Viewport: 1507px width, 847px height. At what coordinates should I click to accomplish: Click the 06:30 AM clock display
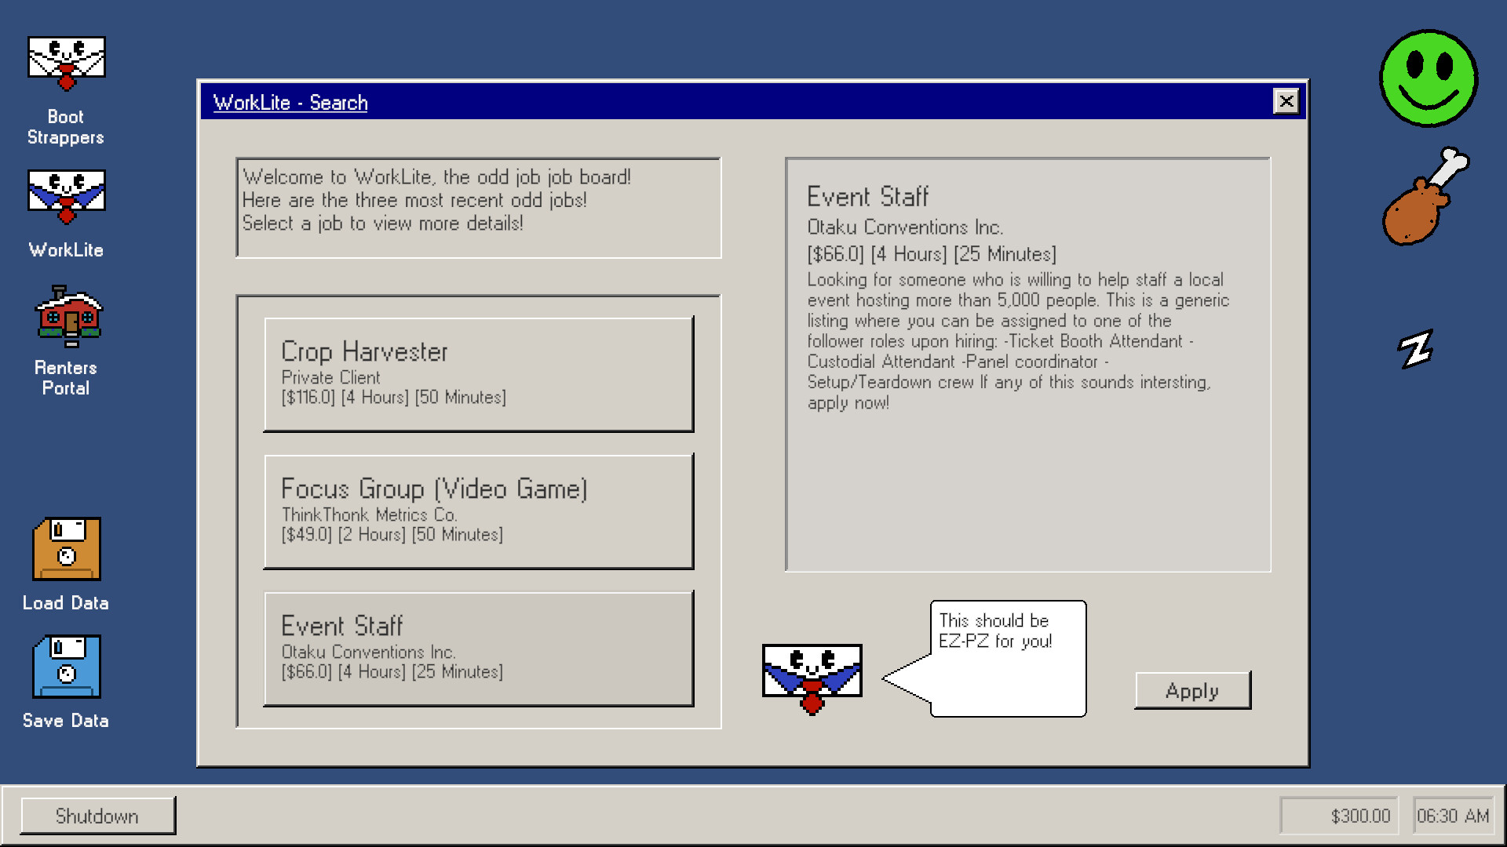pos(1453,816)
